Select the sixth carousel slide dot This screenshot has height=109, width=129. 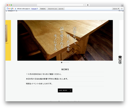tap(69, 62)
